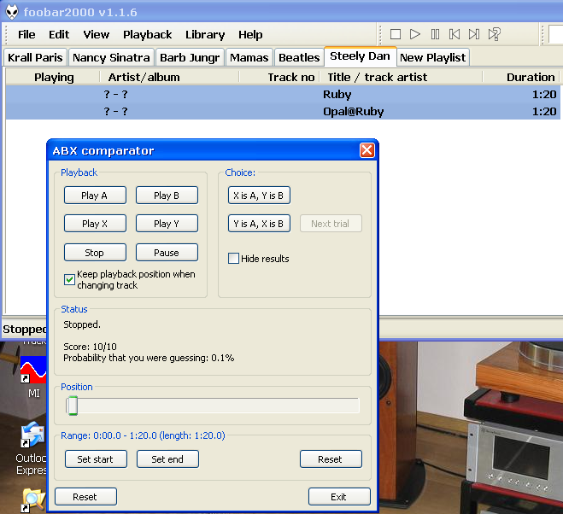Click the Title / track artist column header
563x514 pixels.
click(401, 77)
